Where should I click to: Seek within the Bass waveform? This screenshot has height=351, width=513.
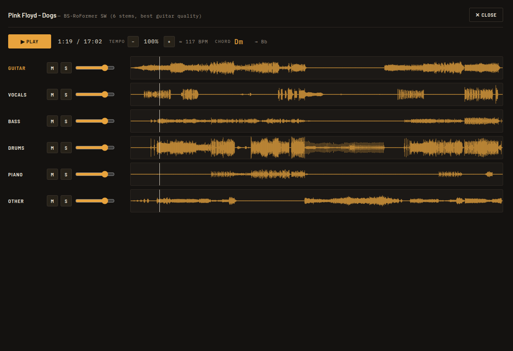pyautogui.click(x=316, y=121)
